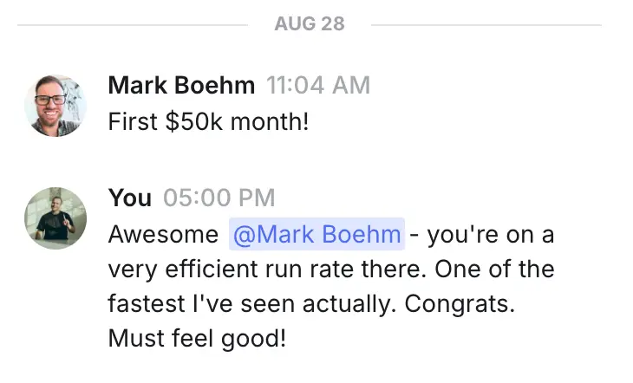633x383 pixels.
Task: Click "you're on a" text after the mention
Action: [491, 235]
